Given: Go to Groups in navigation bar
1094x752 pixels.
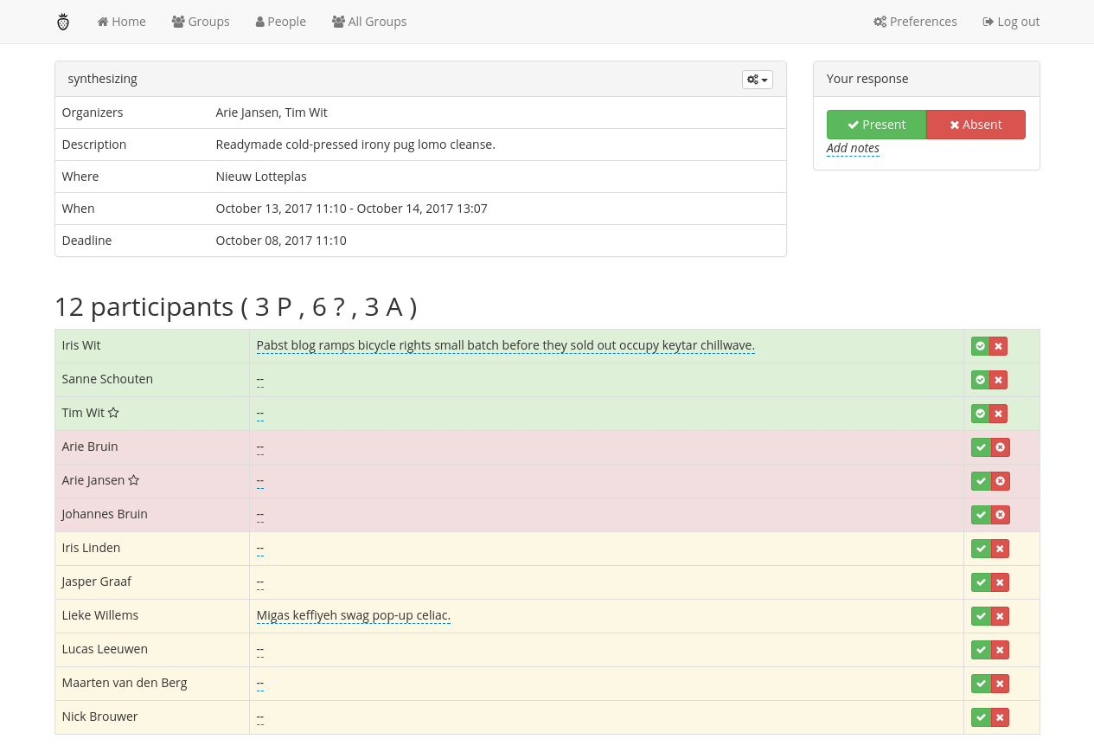Looking at the screenshot, I should [x=201, y=22].
